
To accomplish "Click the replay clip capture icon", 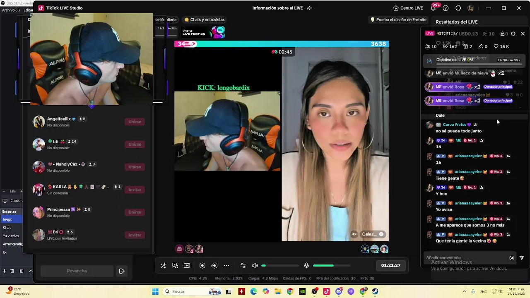I will tap(214, 266).
